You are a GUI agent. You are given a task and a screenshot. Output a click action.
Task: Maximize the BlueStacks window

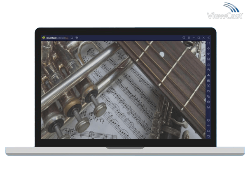pos(199,38)
